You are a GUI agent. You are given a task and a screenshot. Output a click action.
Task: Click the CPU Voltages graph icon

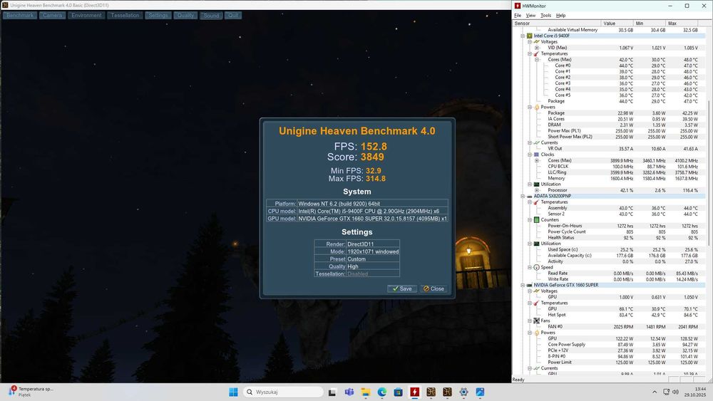pyautogui.click(x=537, y=41)
